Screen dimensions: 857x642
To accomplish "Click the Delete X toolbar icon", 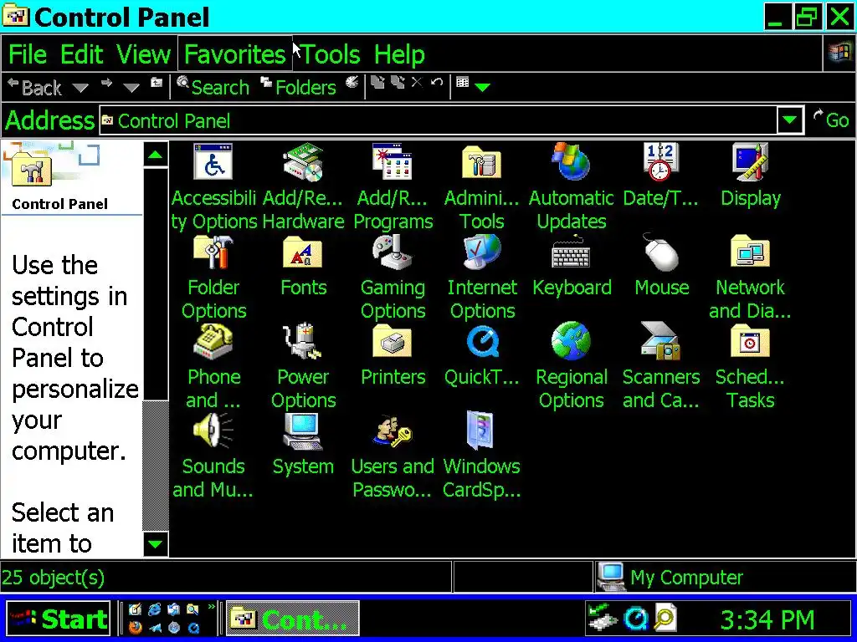I will tap(417, 83).
